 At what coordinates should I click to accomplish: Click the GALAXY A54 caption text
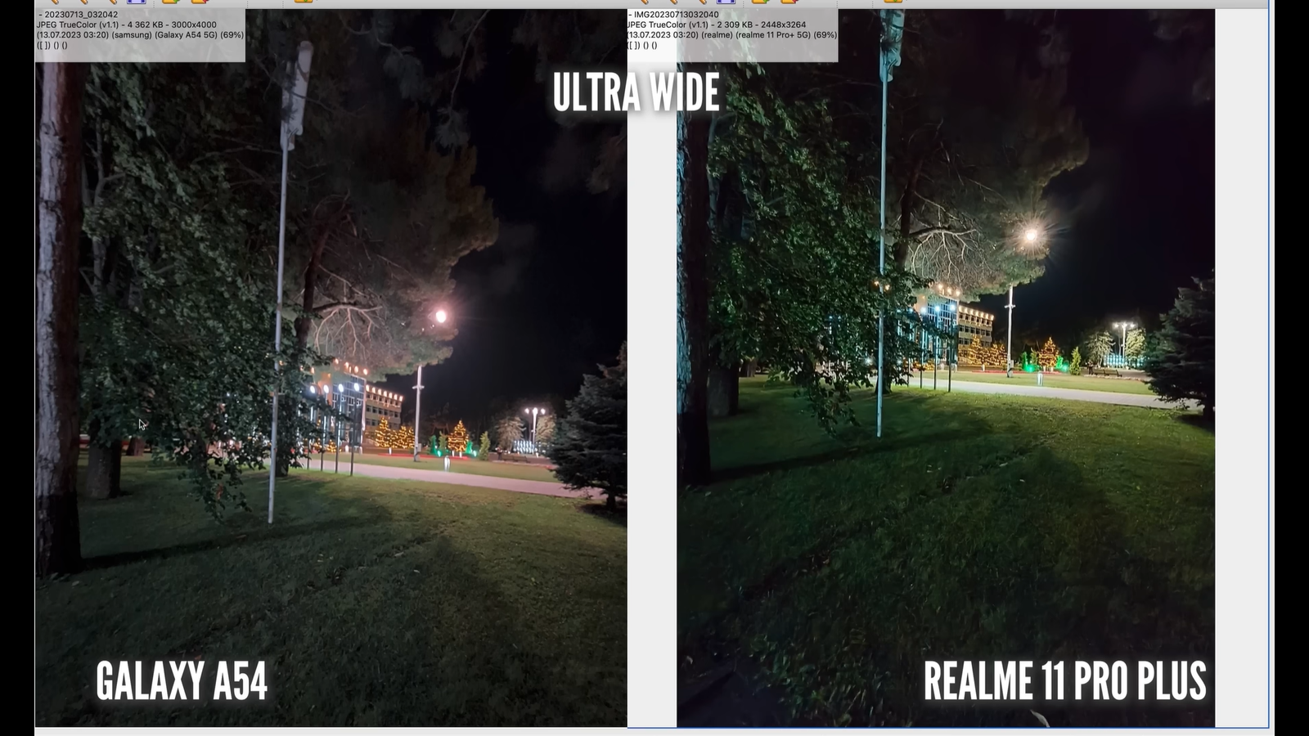coord(182,680)
